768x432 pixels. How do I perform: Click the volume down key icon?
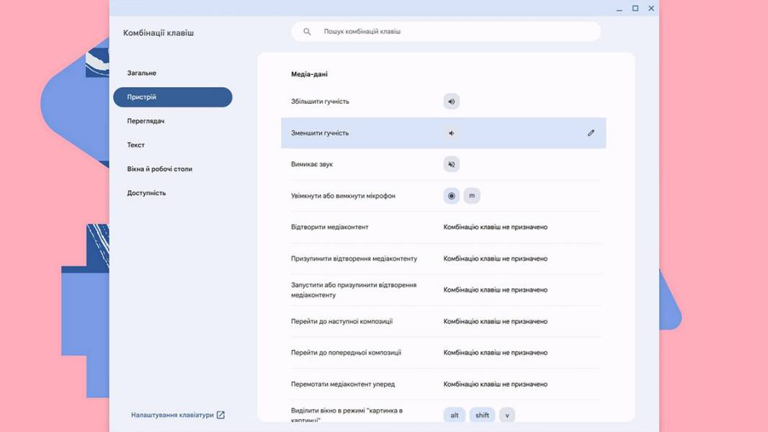pos(451,133)
